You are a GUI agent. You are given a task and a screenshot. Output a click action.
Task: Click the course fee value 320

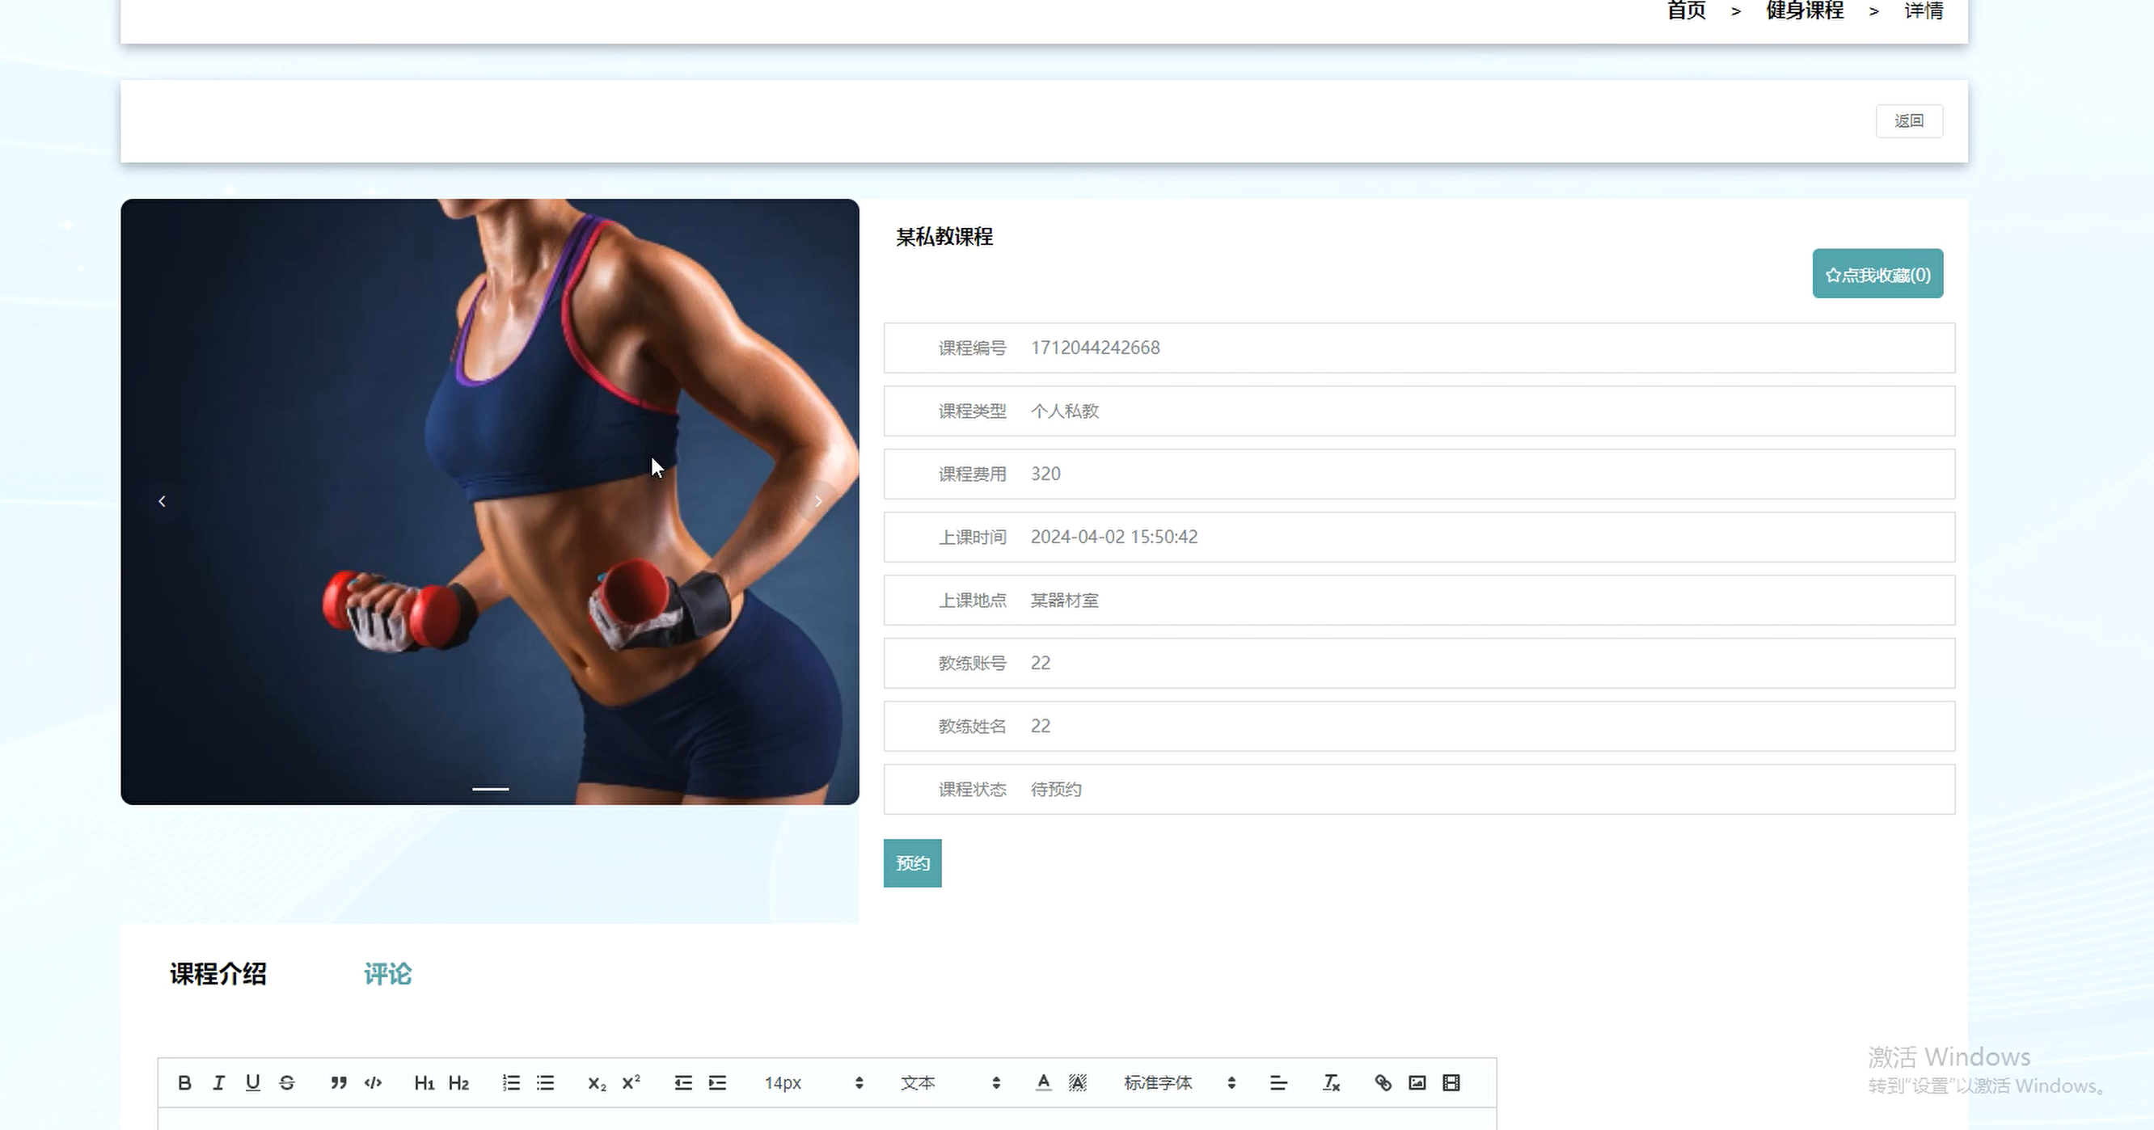(1045, 474)
